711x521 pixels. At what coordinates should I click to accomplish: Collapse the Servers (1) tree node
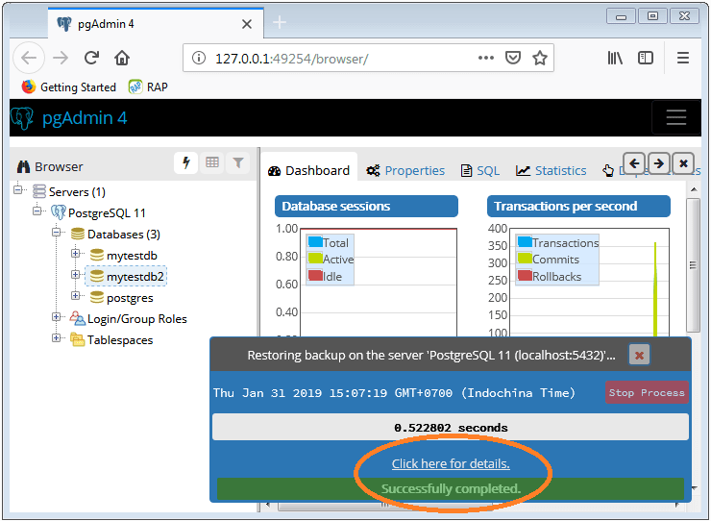tap(17, 189)
